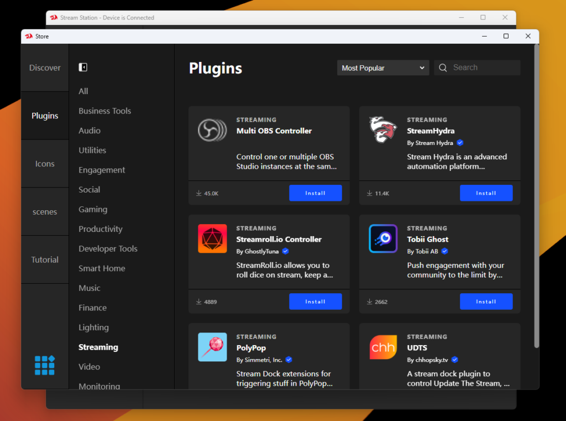The image size is (566, 421).
Task: Open the Streamroll.io Controller title
Action: 279,239
